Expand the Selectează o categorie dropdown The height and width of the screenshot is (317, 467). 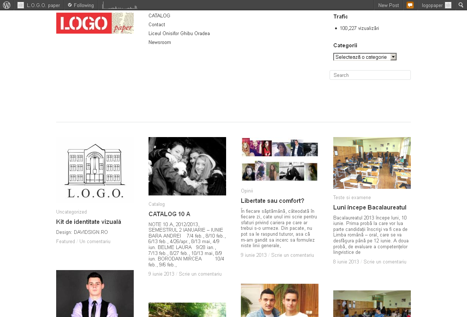tap(365, 57)
